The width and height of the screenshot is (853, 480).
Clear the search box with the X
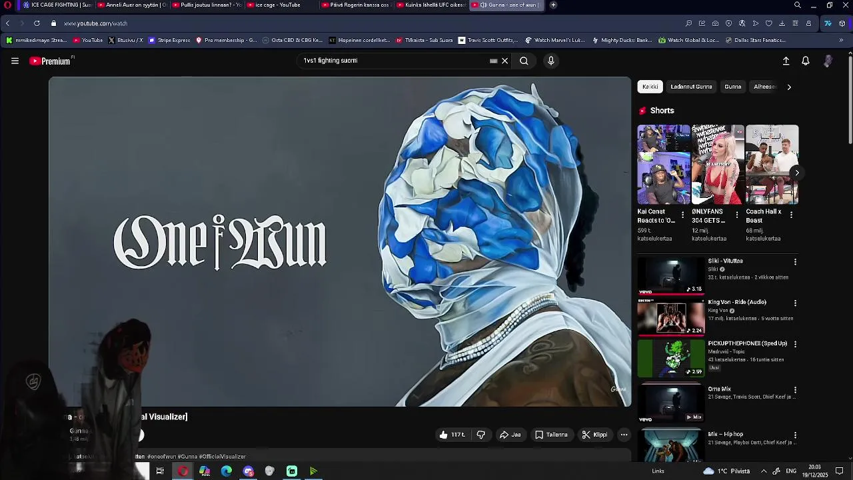point(504,61)
